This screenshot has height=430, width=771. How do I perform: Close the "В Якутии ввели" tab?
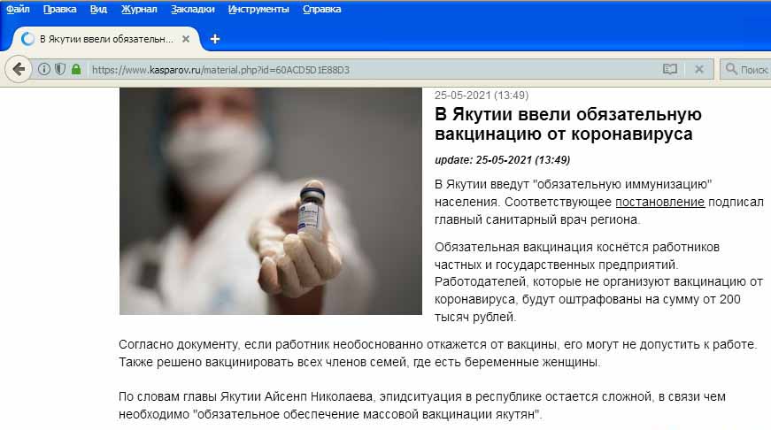pyautogui.click(x=186, y=39)
